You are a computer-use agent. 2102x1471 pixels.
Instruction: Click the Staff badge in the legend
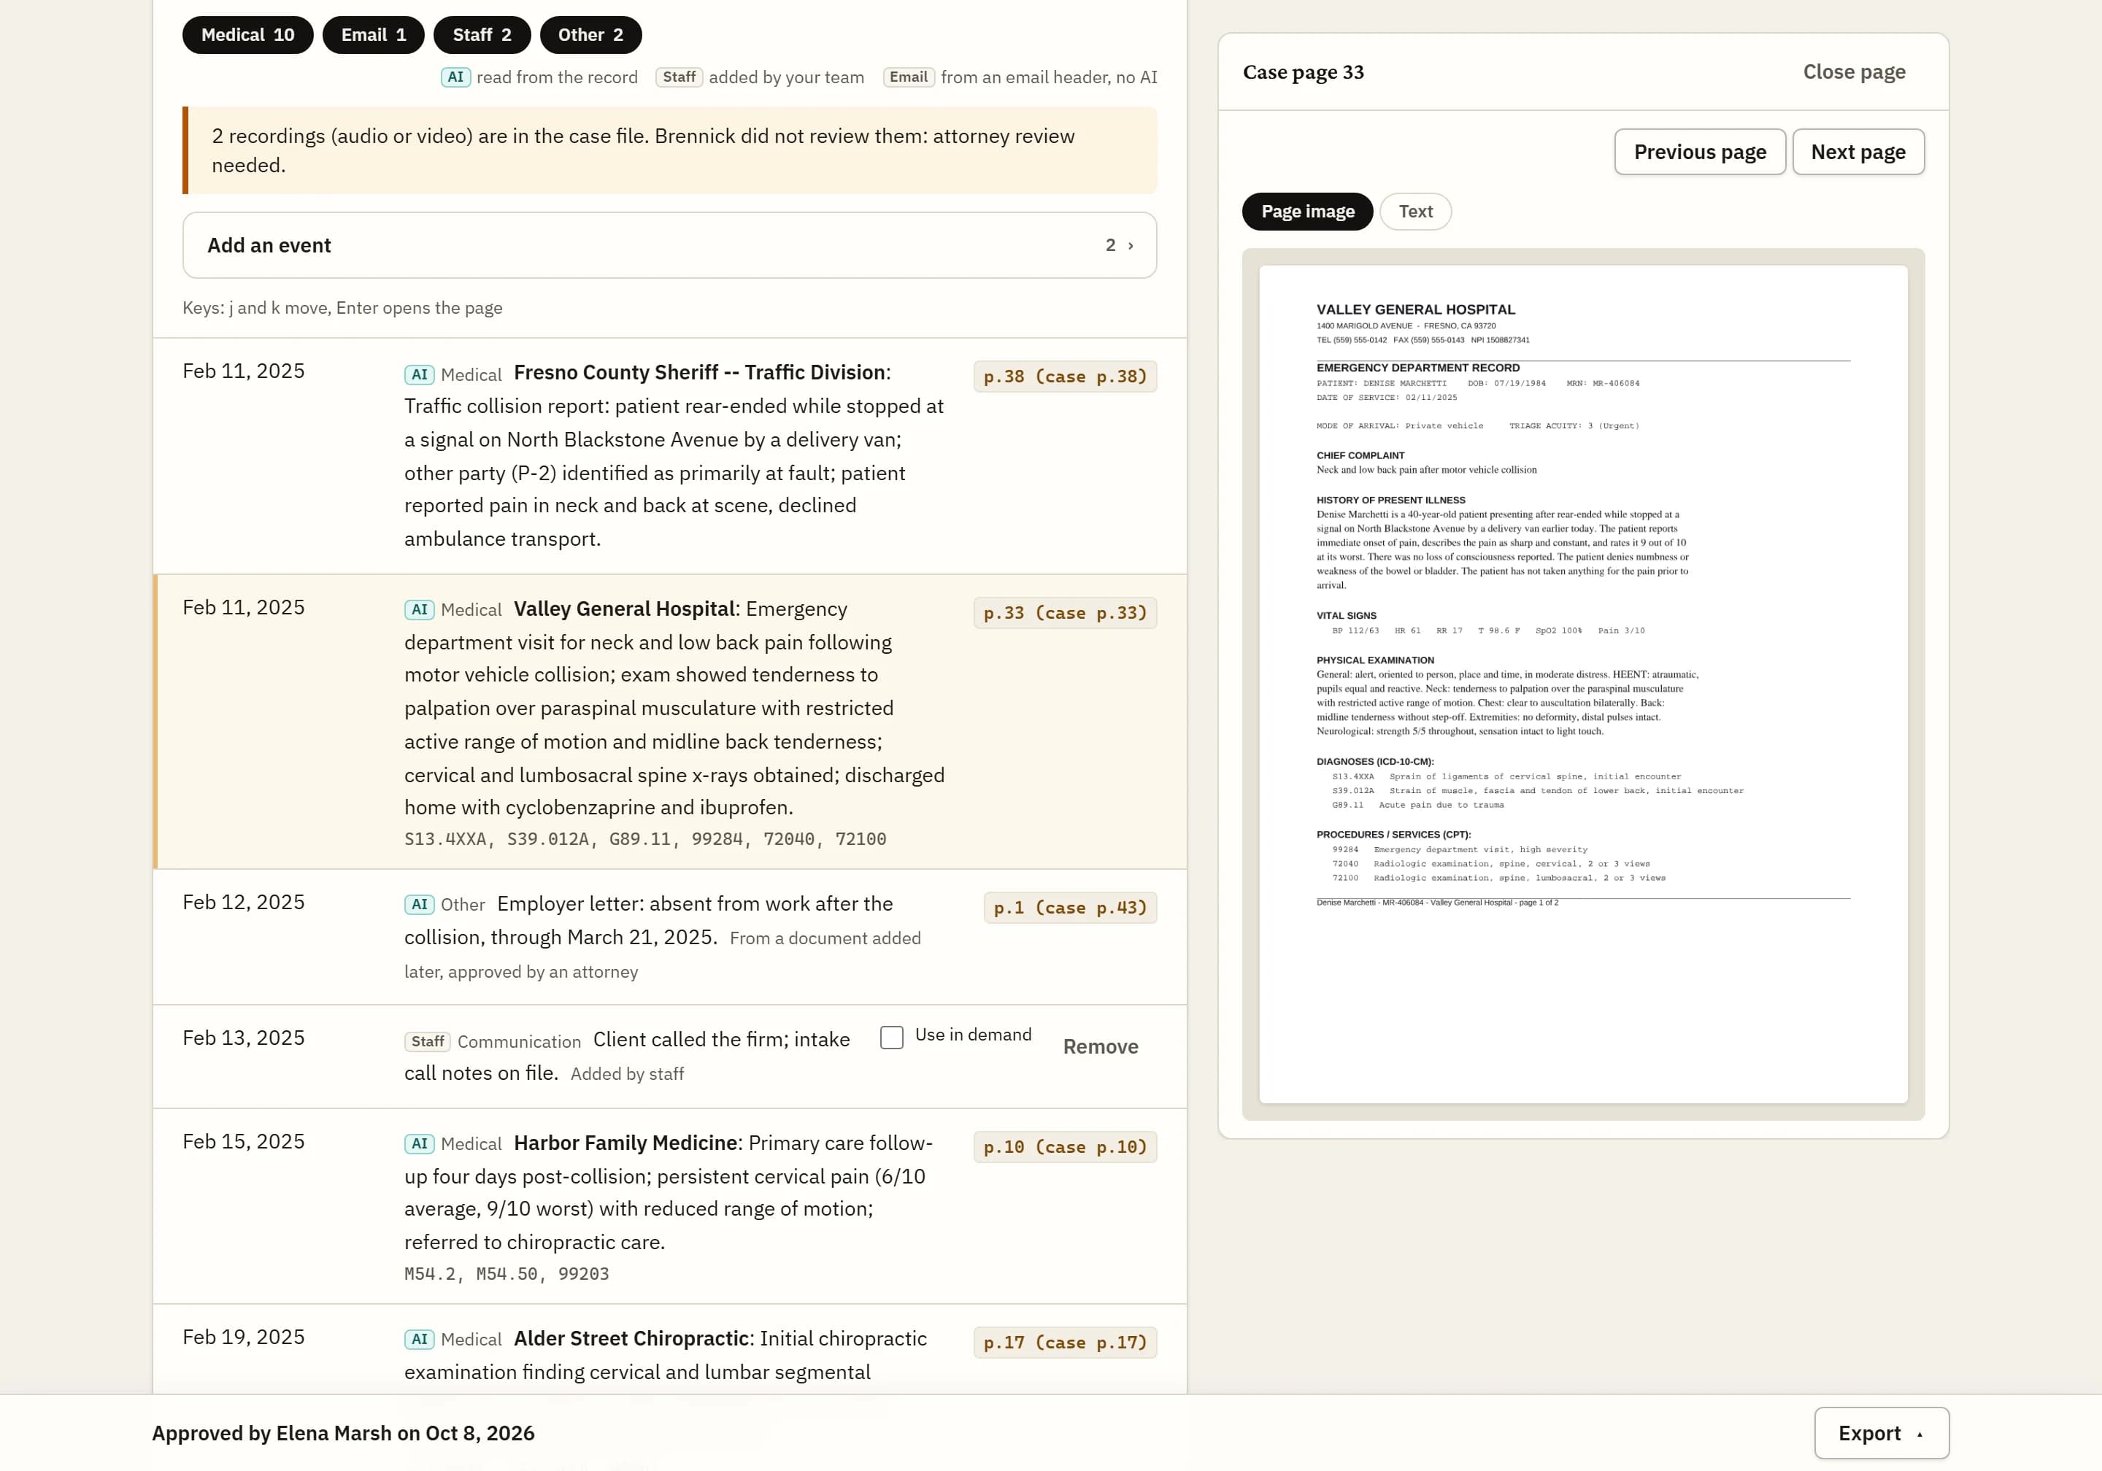tap(680, 77)
